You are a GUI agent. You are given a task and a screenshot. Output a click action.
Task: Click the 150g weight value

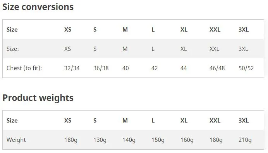(158, 140)
